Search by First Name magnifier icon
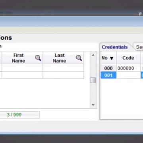This screenshot has width=143, height=143. click(x=38, y=58)
